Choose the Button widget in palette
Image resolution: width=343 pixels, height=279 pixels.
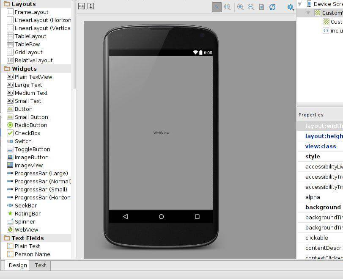[x=23, y=109]
